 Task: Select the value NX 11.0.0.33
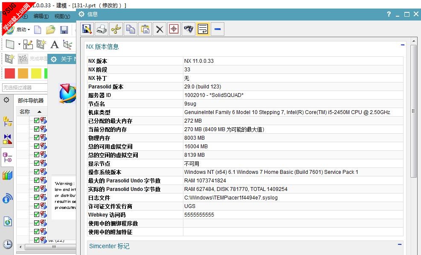click(199, 61)
